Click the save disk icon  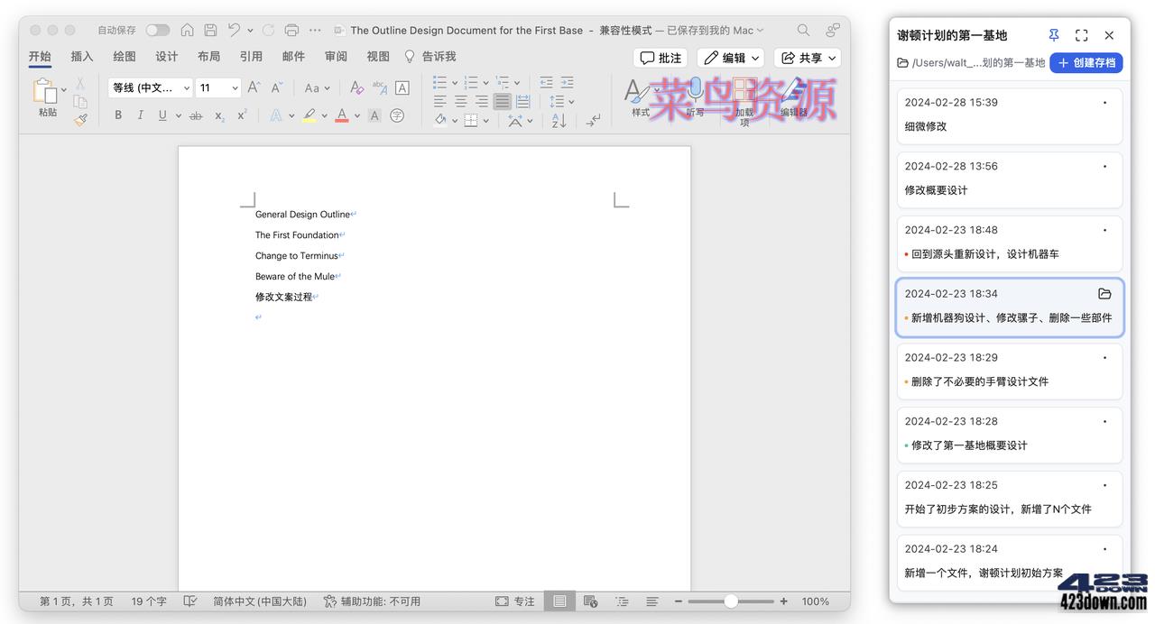click(x=210, y=30)
